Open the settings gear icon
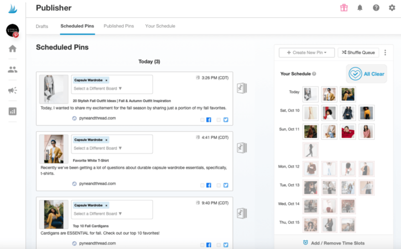The height and width of the screenshot is (249, 401). [392, 8]
